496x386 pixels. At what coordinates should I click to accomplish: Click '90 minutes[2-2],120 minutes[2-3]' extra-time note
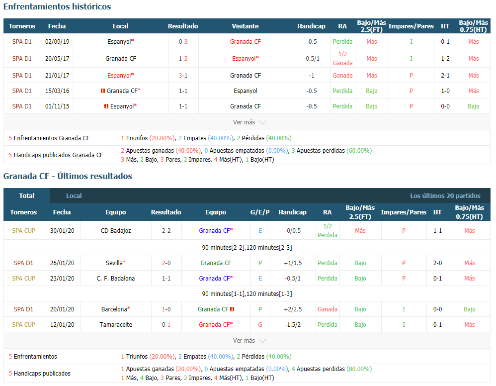[x=247, y=248]
